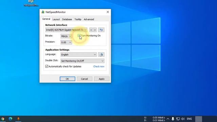This screenshot has width=217, height=122.
Task: Open the Language dropdown
Action: 78,55
